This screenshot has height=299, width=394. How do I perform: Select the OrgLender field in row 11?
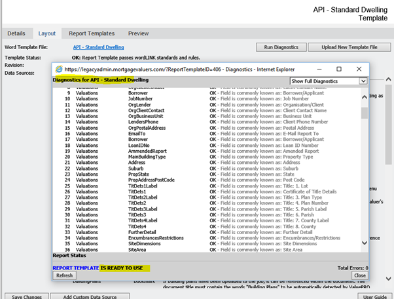point(139,105)
